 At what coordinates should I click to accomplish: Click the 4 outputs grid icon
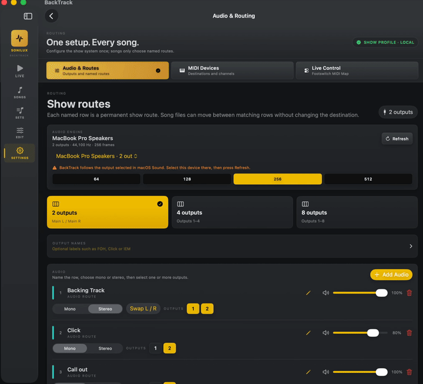click(180, 204)
